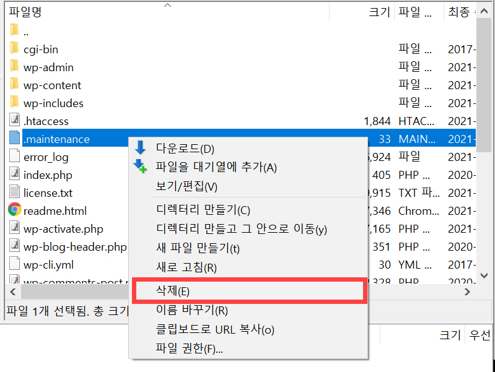Sort by the 최종 modified column header
This screenshot has height=372, width=495.
(460, 12)
